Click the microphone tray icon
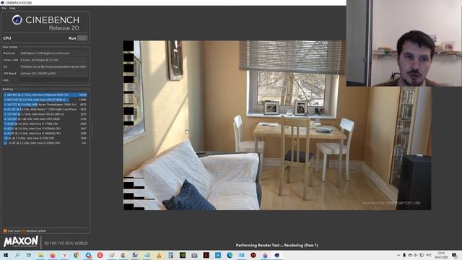This screenshot has width=462, height=260. coord(404,255)
